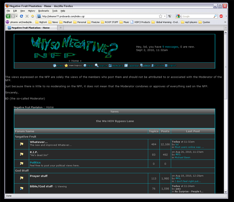Open the Adblock Plus dropdown arrow
234x202 pixels.
(226, 16)
